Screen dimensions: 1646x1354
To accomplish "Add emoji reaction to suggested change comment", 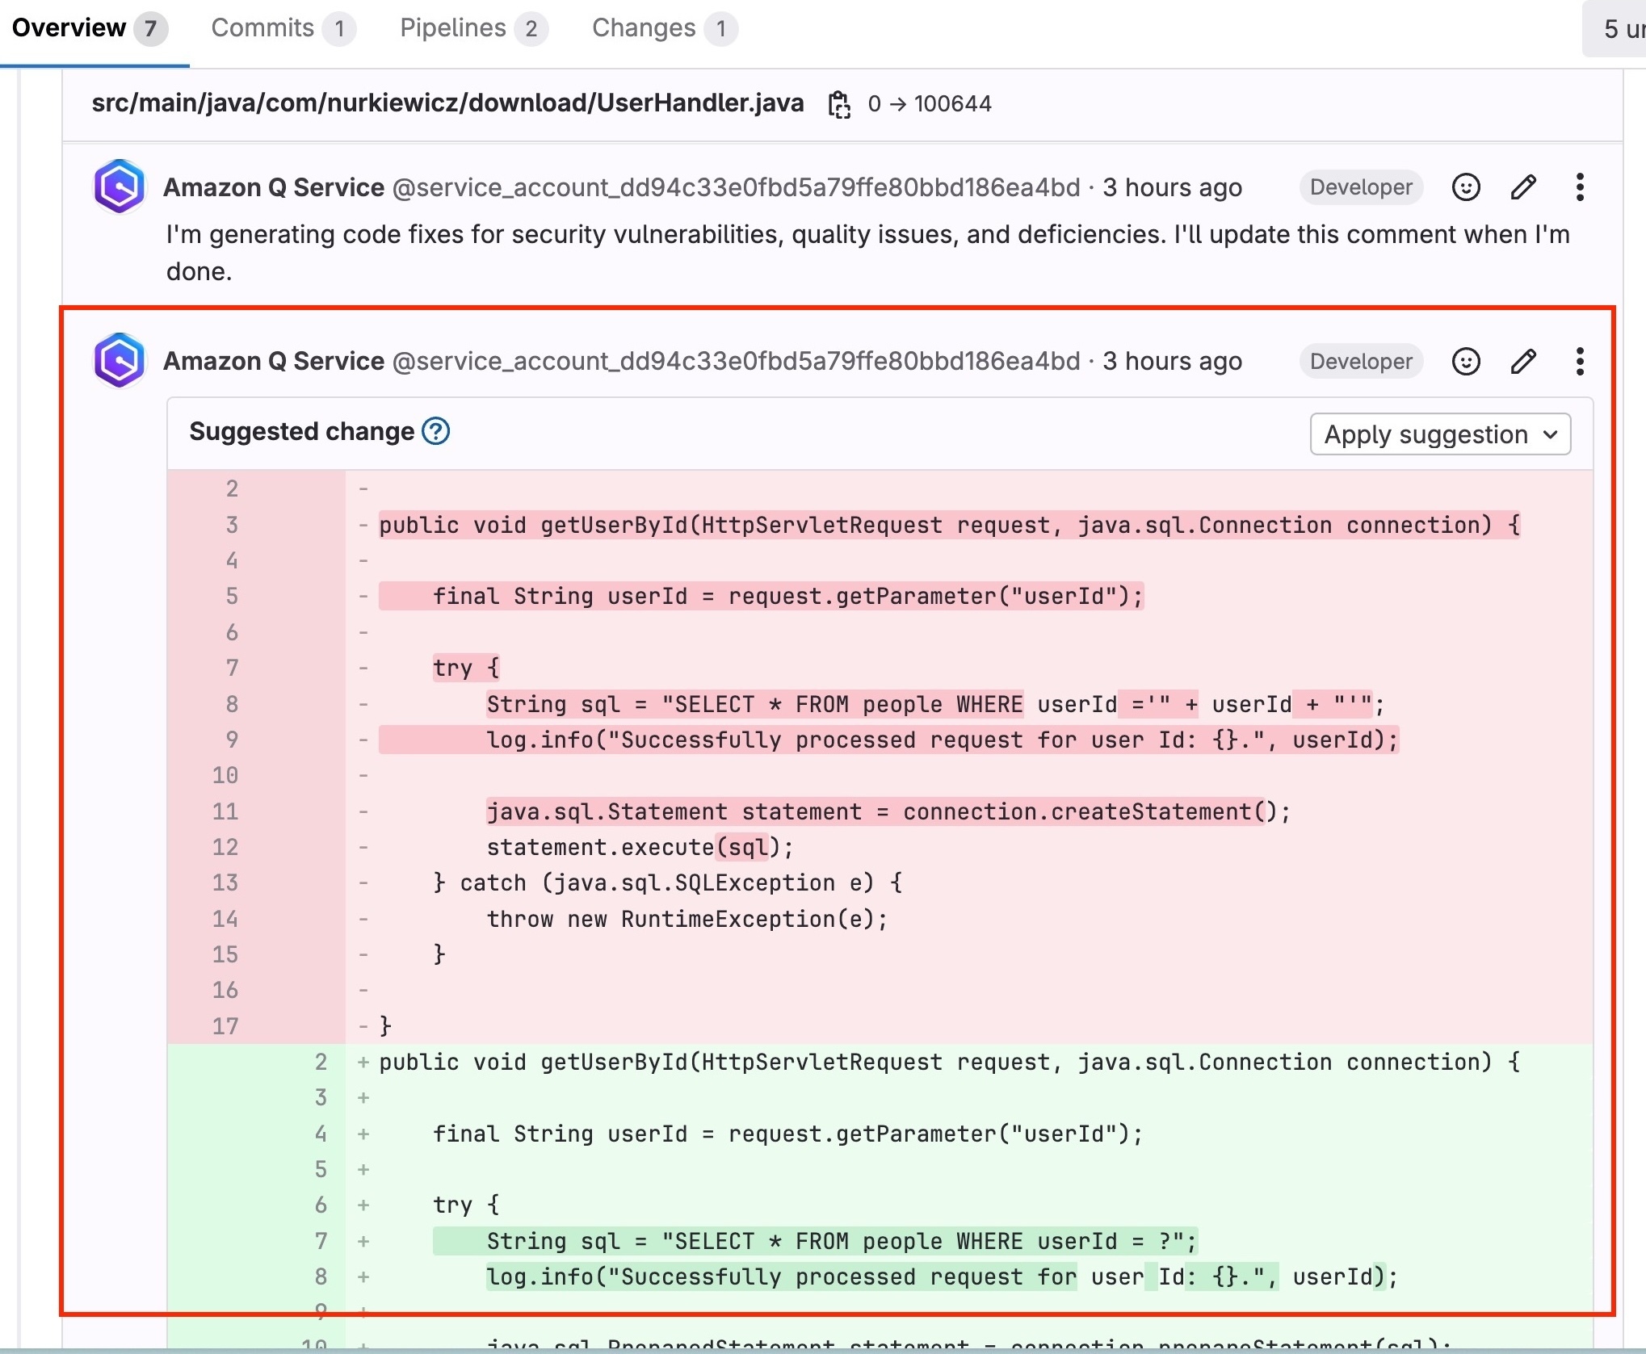I will pos(1466,361).
